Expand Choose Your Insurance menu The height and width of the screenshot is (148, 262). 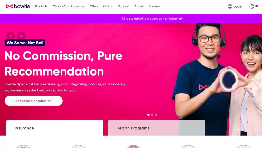point(69,6)
